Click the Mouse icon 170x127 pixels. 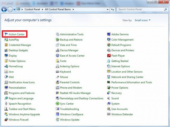57,77
